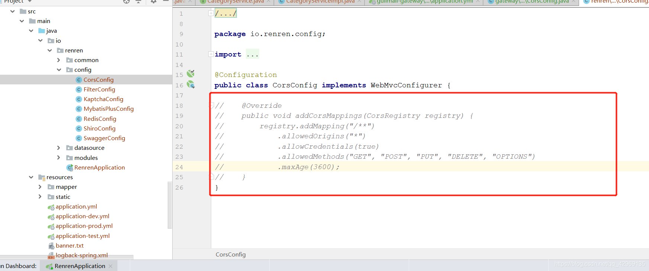The width and height of the screenshot is (649, 271).
Task: Select application-dev.yml in the project tree
Action: coord(83,216)
